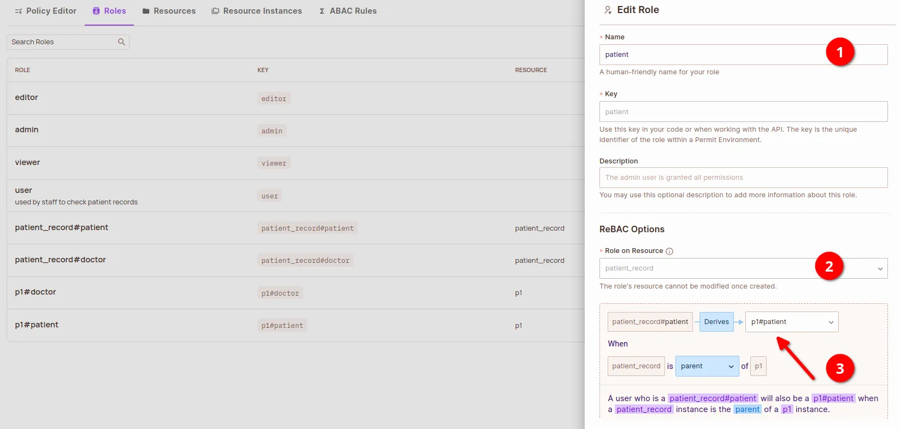Click the Roles tab icon

96,11
